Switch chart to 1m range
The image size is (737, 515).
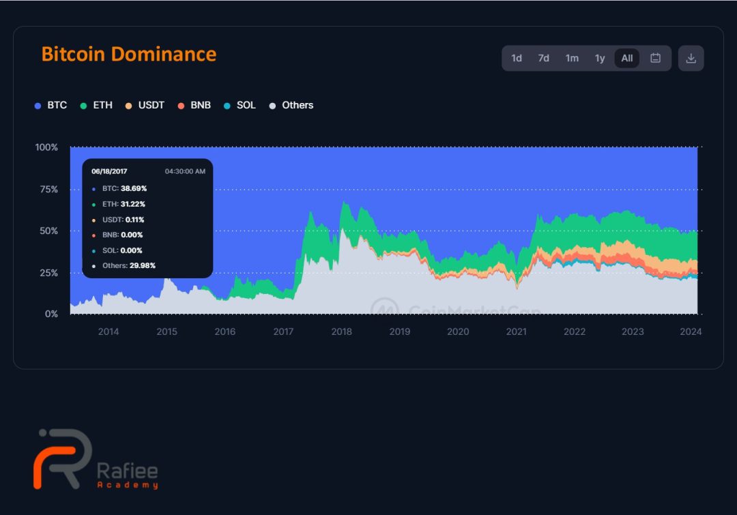(572, 58)
